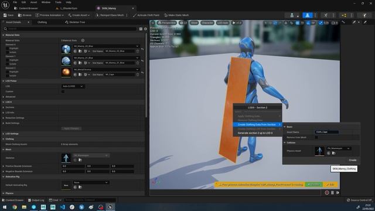The width and height of the screenshot is (375, 211).
Task: Open the Asset menu
Action: (x=33, y=2)
